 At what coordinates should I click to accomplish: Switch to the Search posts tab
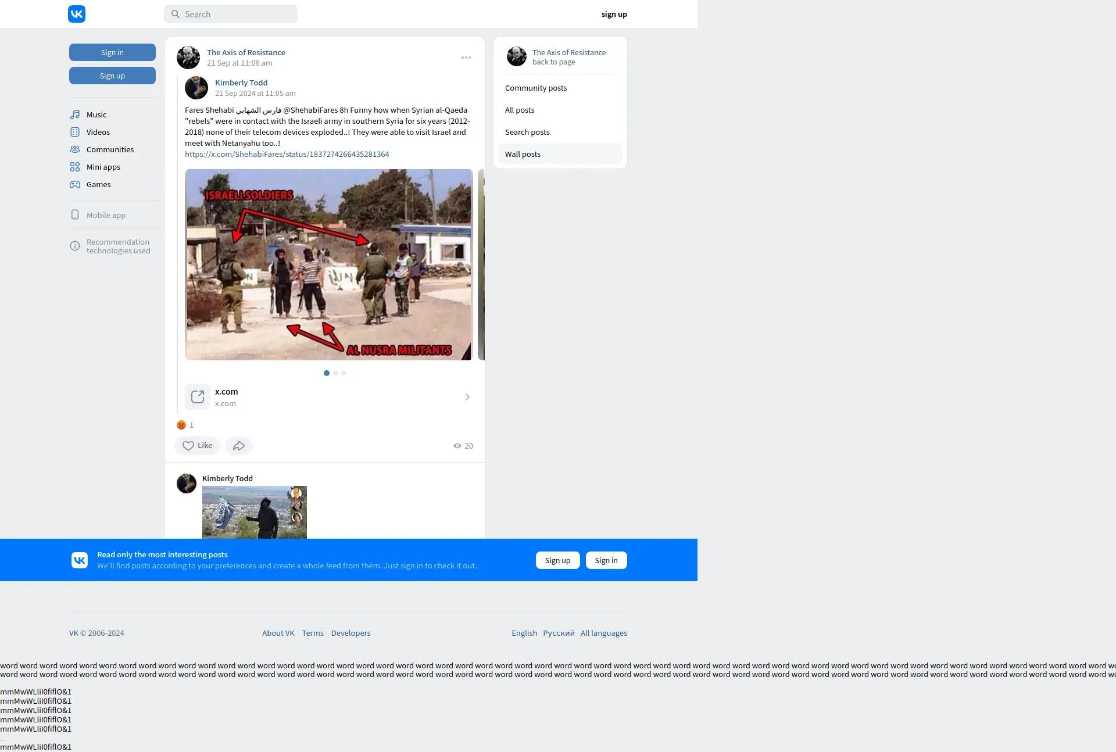(527, 132)
